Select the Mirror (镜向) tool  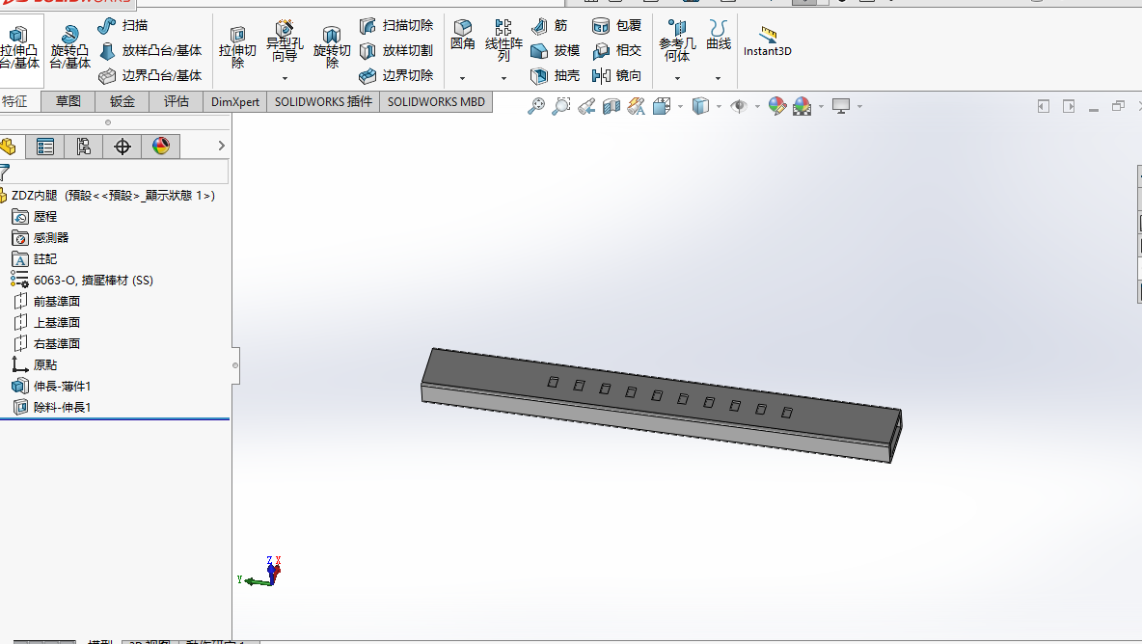pos(616,75)
